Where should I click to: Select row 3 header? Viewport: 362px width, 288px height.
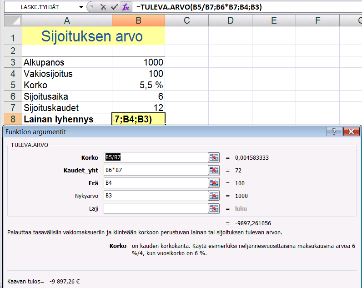click(13, 62)
